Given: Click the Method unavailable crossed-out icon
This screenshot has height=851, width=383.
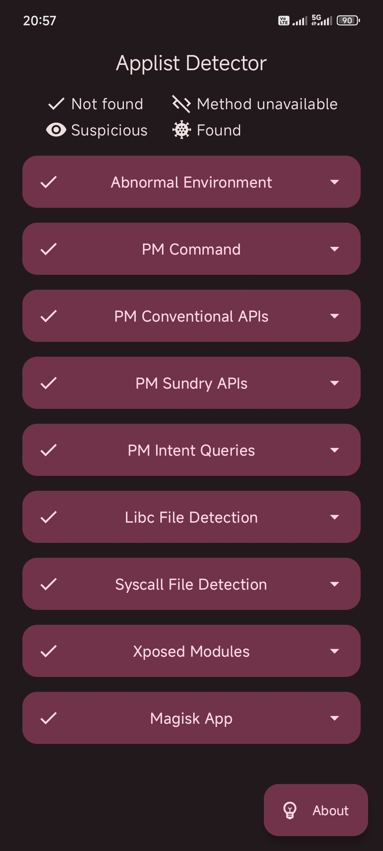Looking at the screenshot, I should 181,104.
